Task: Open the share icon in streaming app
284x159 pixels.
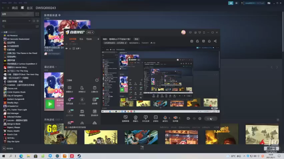Action: [x=215, y=41]
